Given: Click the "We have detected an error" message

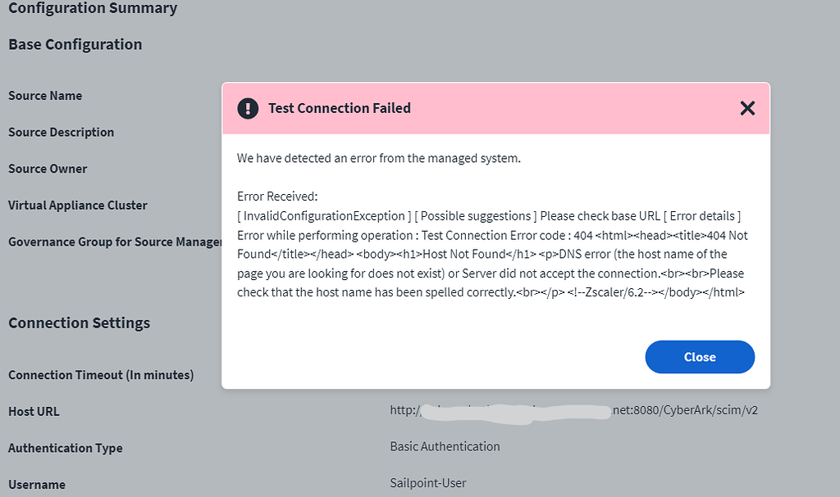Looking at the screenshot, I should click(x=379, y=158).
